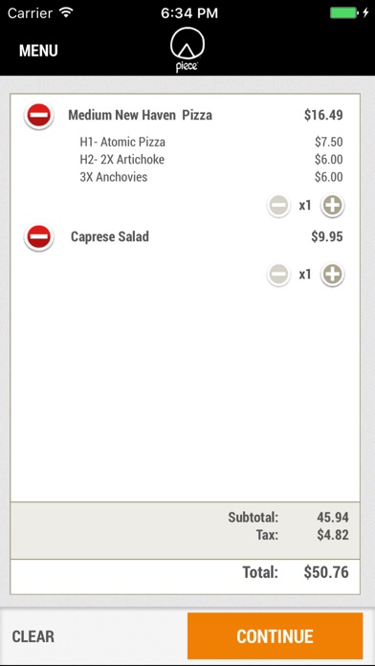Decrease the Caprese Salad quantity
The width and height of the screenshot is (375, 666).
click(x=278, y=275)
